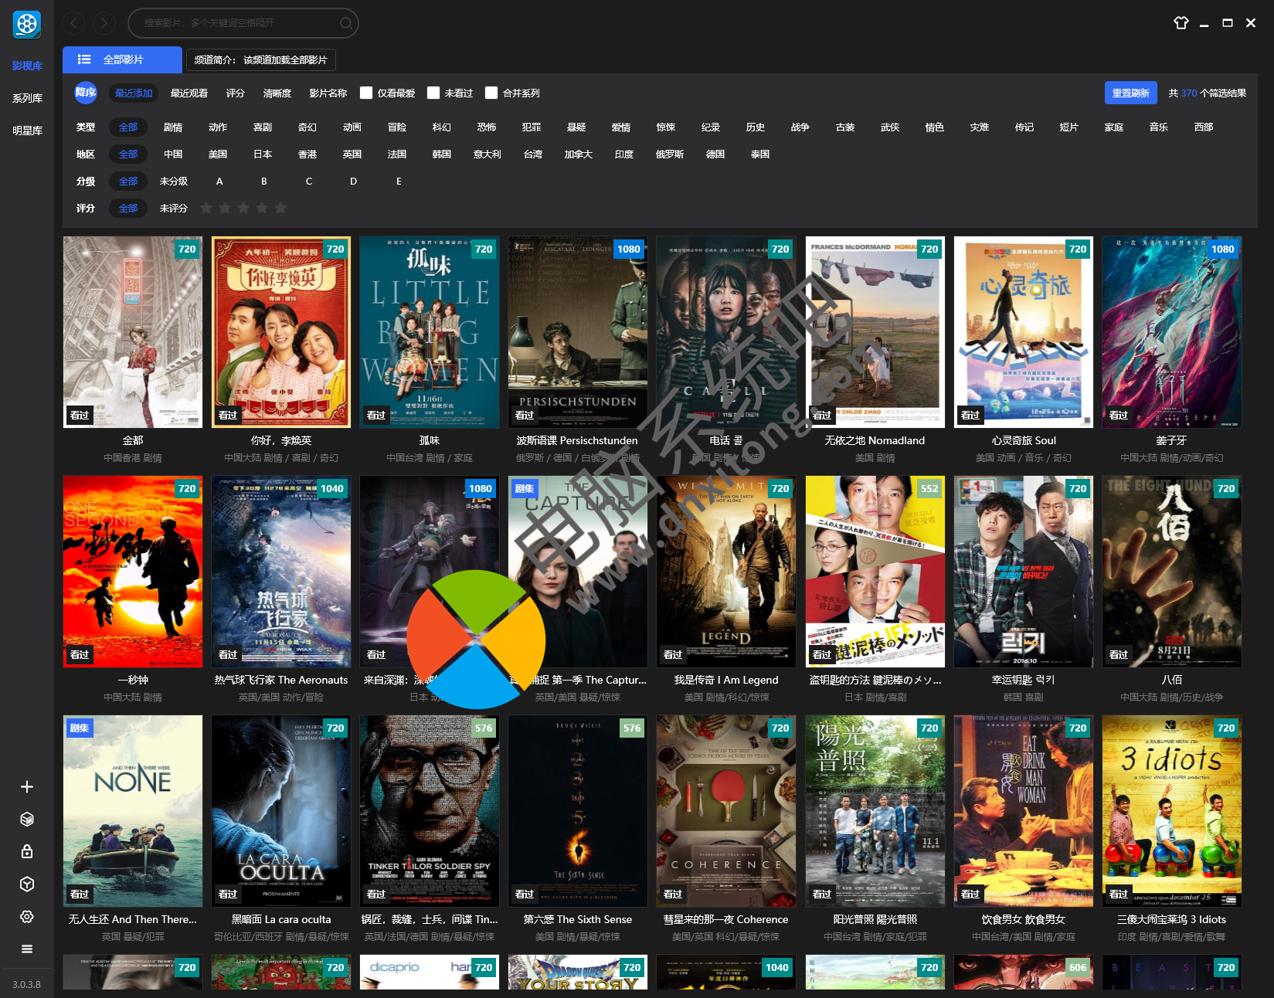
Task: Click the 彗星来的那一夜 Coherence title
Action: point(726,919)
